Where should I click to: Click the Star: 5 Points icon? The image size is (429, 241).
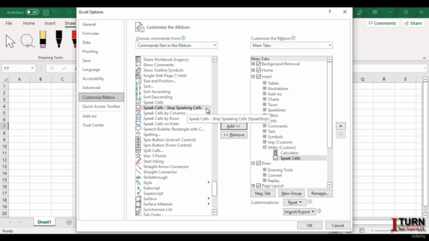[x=139, y=156]
